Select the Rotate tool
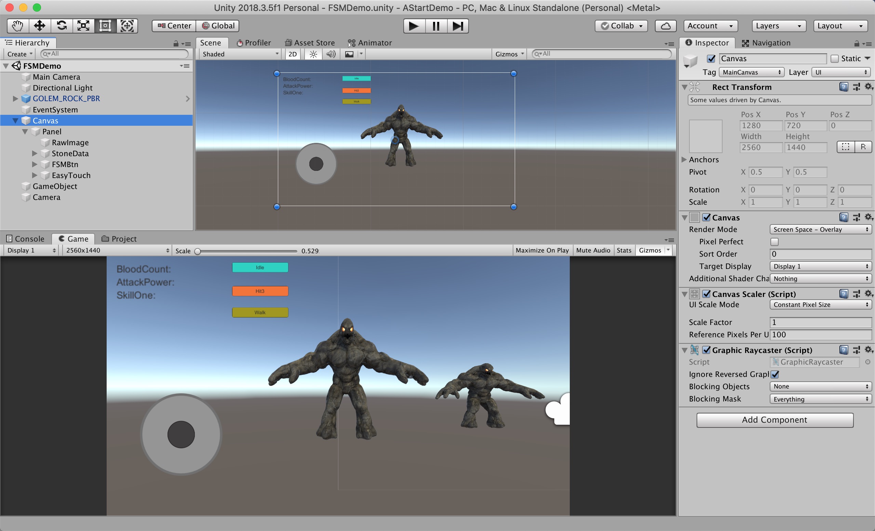Screen dimensions: 875x531 pyautogui.click(x=62, y=26)
